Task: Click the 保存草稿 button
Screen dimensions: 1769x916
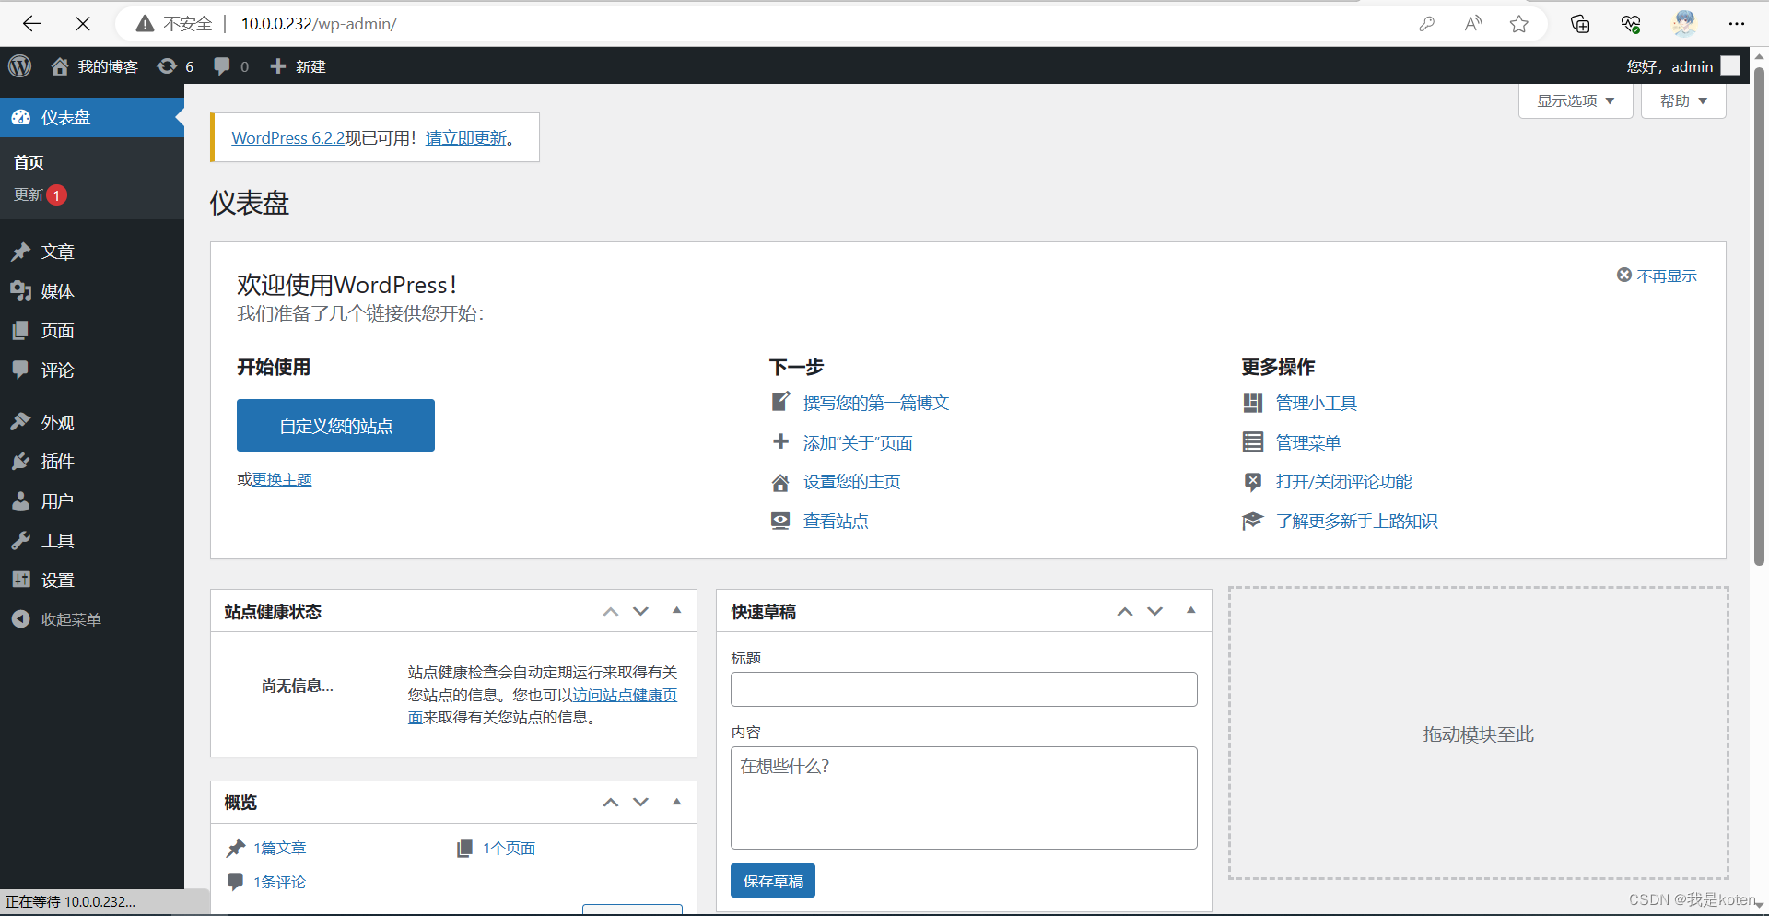Action: pos(773,881)
